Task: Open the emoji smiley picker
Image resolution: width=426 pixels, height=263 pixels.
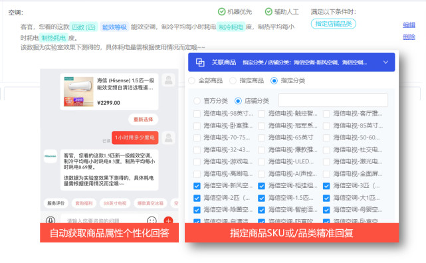Action: pos(152,220)
